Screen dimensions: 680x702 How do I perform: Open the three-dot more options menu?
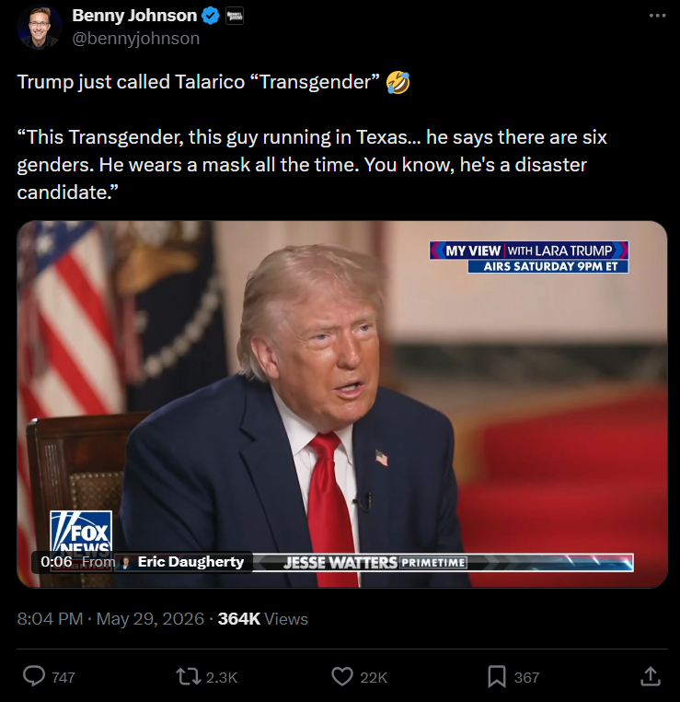point(657,16)
